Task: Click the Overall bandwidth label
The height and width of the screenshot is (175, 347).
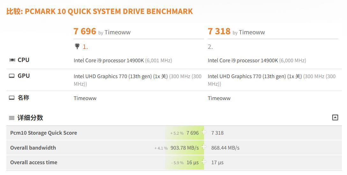Action: coord(33,148)
